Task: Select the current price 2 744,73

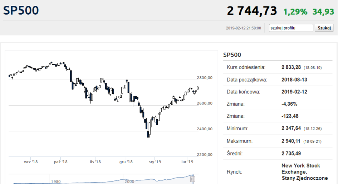Action: [252, 11]
